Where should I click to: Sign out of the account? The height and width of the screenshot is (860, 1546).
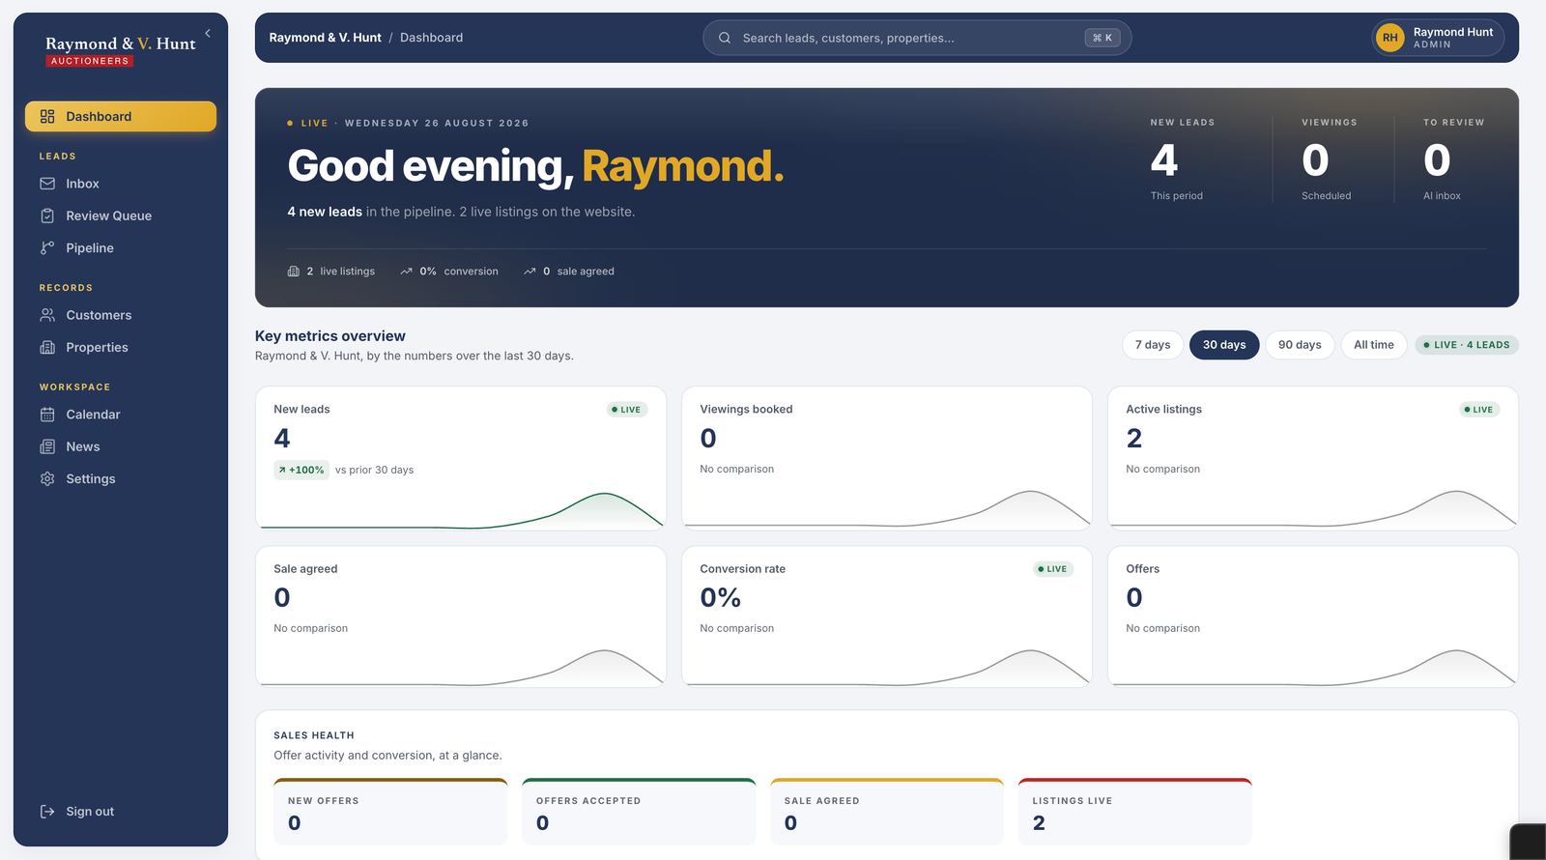(x=121, y=812)
